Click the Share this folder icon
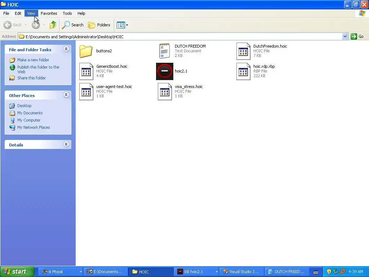Image resolution: width=369 pixels, height=277 pixels. coord(12,78)
